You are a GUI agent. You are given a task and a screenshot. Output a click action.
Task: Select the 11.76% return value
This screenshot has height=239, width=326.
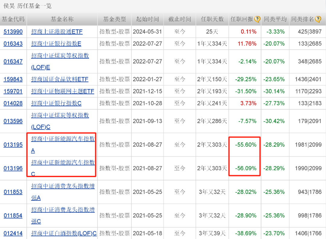pos(247,44)
